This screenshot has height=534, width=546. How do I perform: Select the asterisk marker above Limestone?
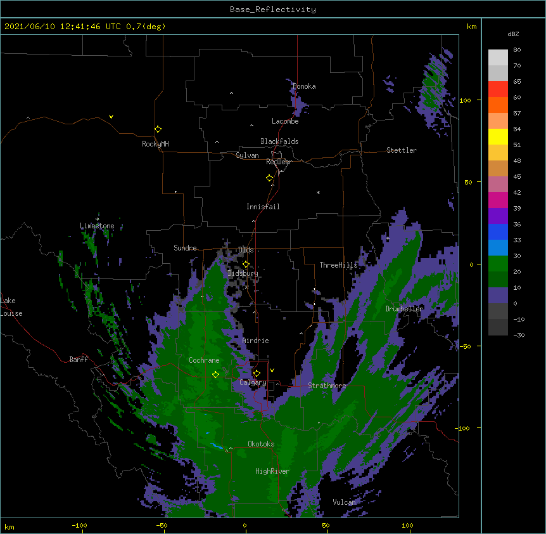pyautogui.click(x=98, y=219)
